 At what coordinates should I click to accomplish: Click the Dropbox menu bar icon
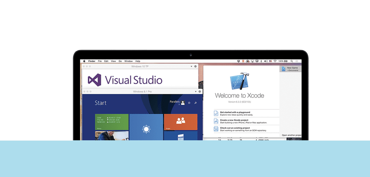(239, 61)
